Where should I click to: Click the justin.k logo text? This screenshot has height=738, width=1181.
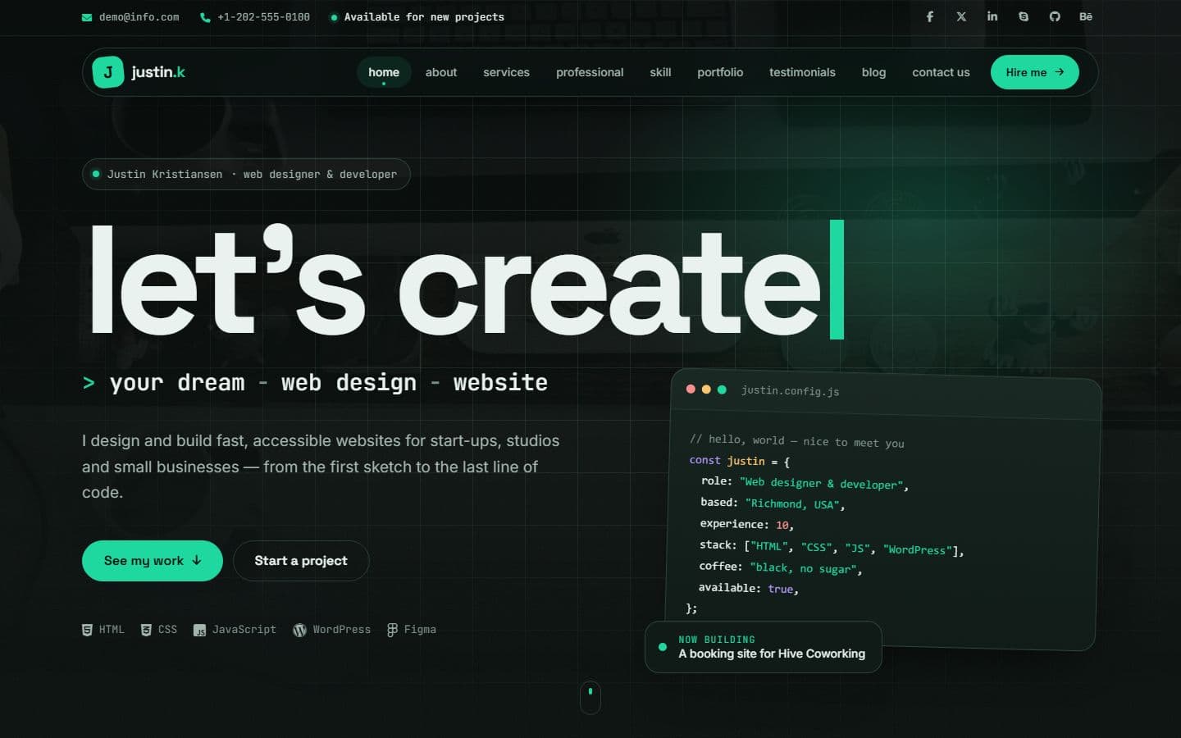click(x=158, y=72)
